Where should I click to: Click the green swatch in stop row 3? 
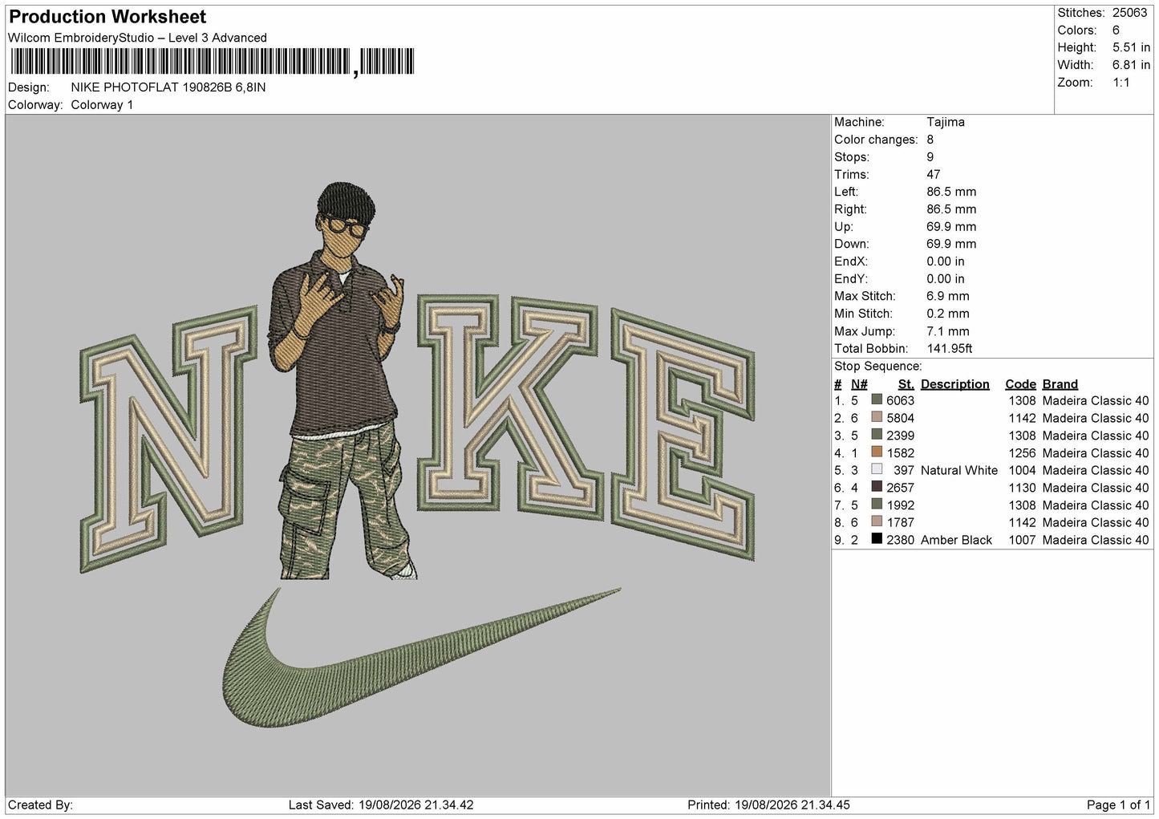pos(877,435)
